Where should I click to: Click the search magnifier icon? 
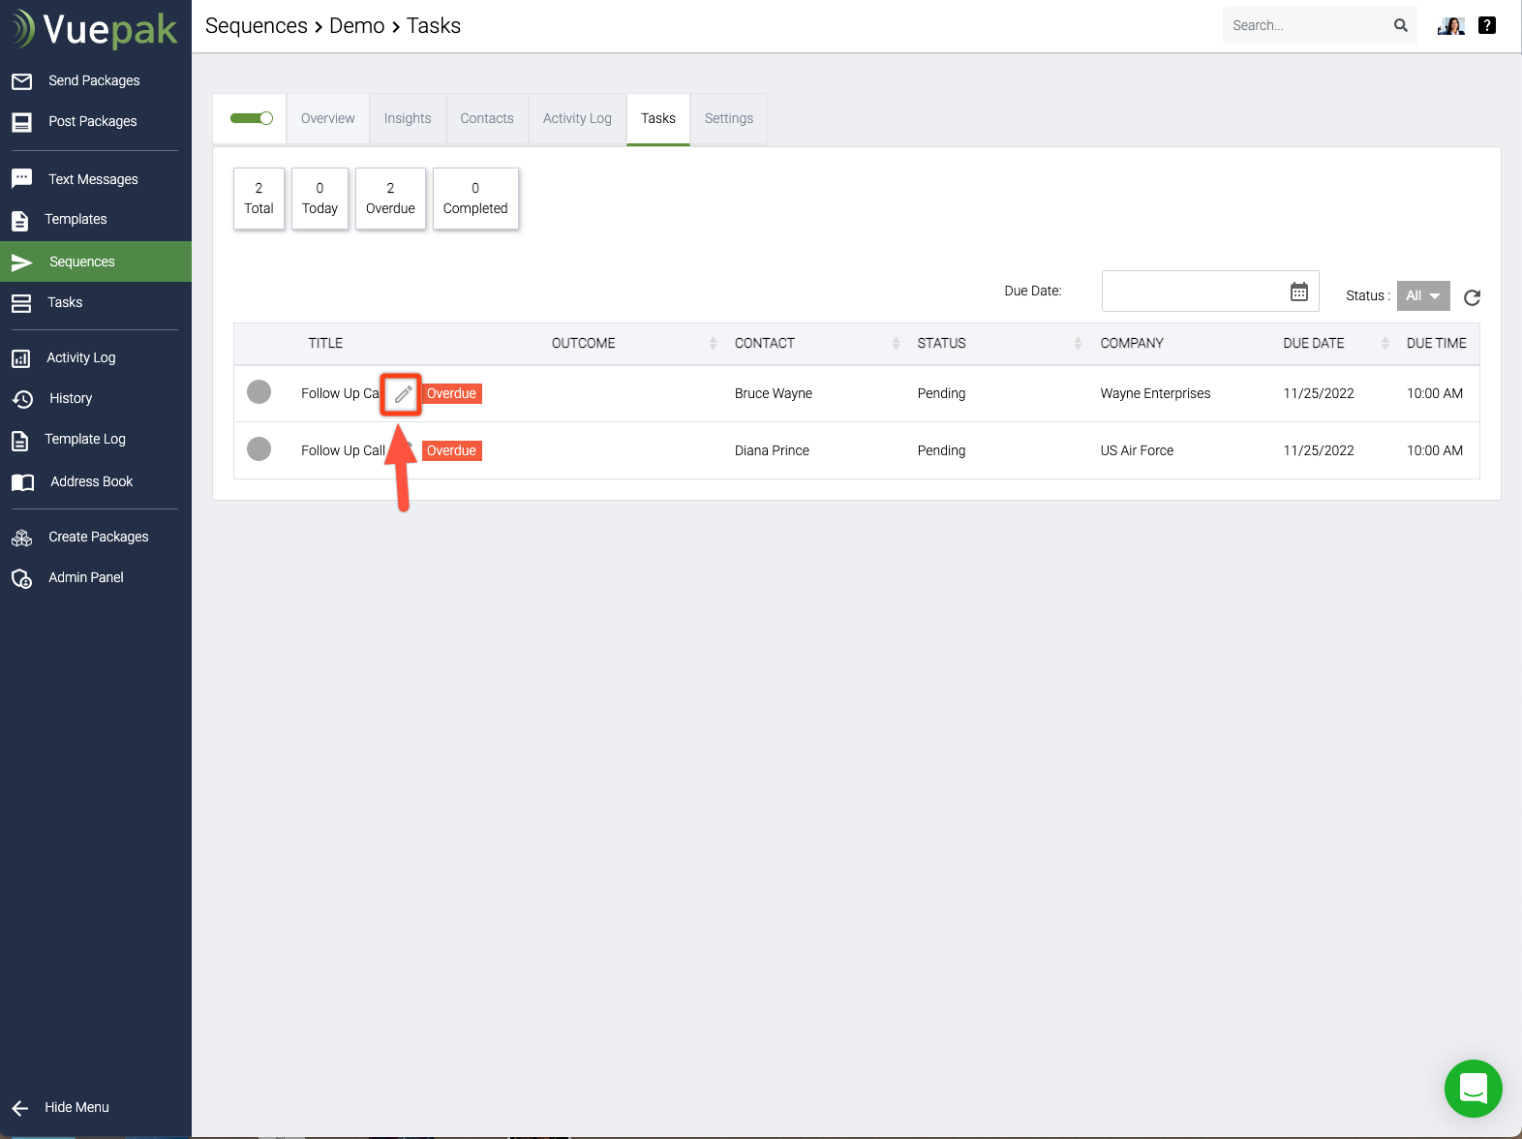[1400, 25]
